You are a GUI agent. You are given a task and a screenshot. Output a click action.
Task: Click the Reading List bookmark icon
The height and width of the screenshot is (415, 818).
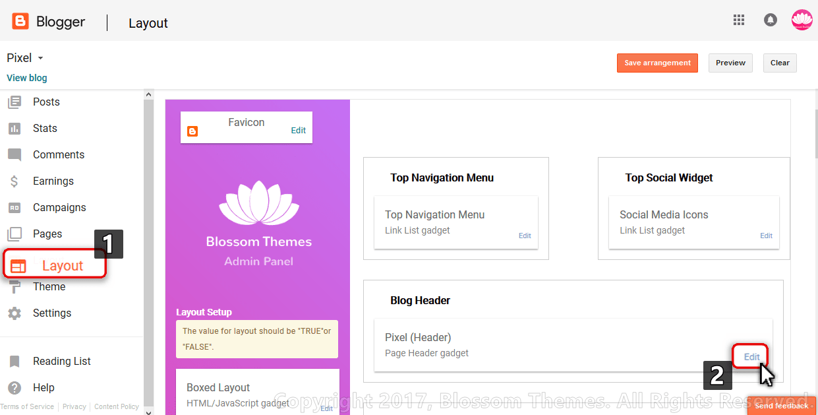pyautogui.click(x=15, y=362)
